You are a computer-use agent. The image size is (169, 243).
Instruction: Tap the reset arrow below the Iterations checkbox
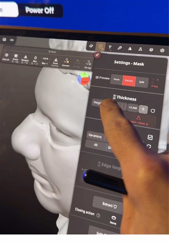149,146
